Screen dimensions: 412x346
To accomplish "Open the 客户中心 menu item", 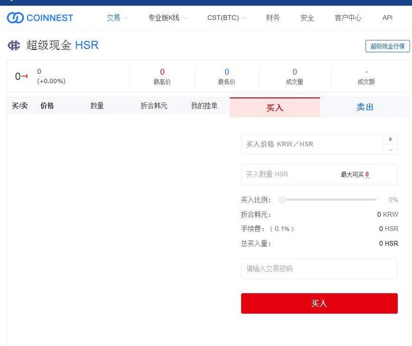I will click(348, 17).
